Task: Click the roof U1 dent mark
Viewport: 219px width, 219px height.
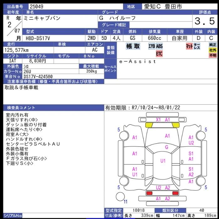Action: 163,161
